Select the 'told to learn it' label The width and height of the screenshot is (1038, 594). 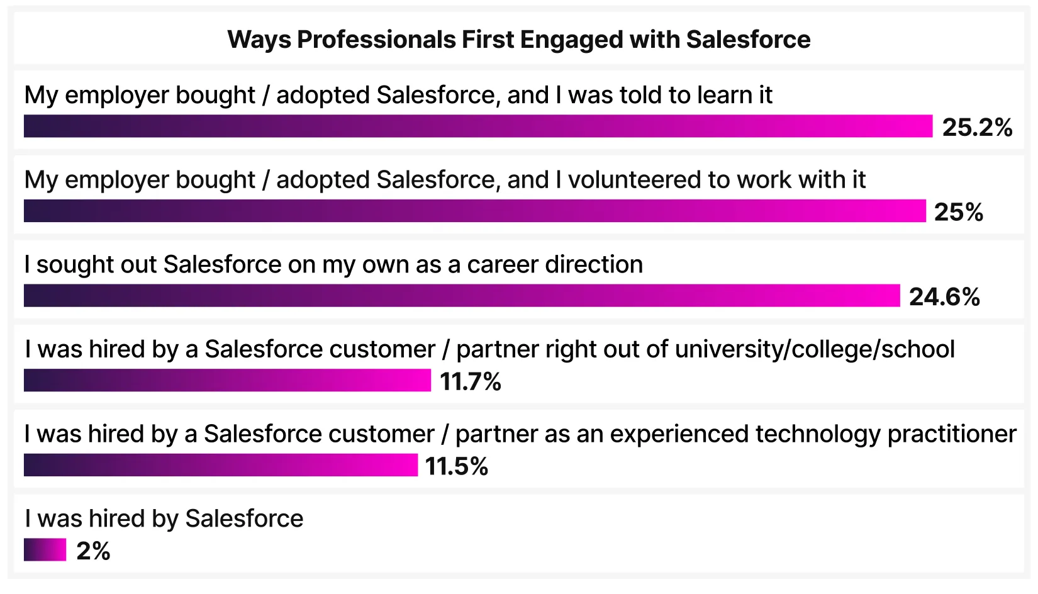(398, 95)
